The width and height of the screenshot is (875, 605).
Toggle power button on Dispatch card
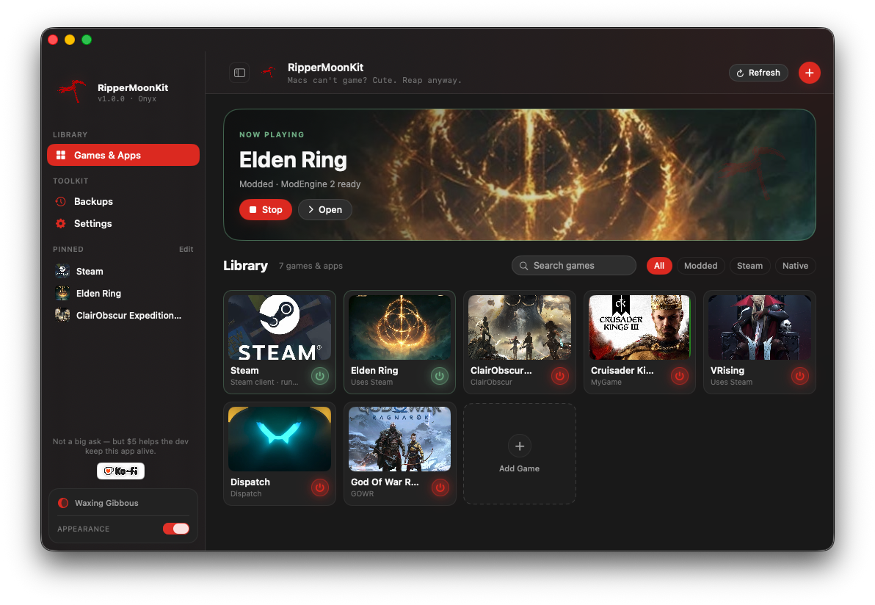coord(320,488)
